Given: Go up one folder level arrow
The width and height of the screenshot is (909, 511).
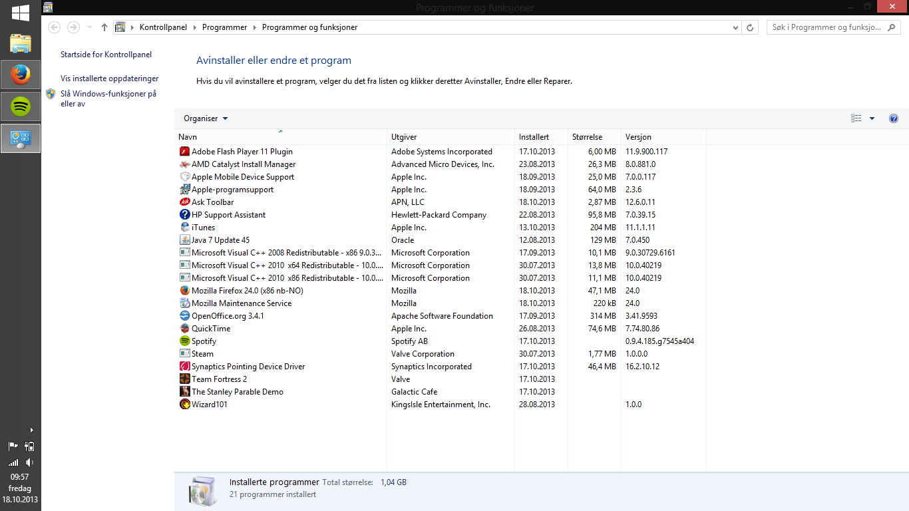Looking at the screenshot, I should click(104, 27).
